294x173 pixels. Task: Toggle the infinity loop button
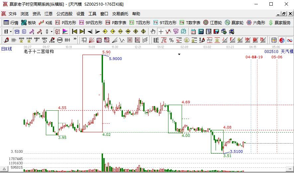pos(289,40)
